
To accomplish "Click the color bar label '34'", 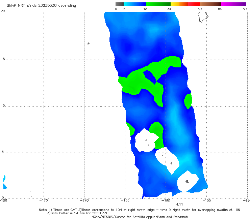I will coord(169,9).
